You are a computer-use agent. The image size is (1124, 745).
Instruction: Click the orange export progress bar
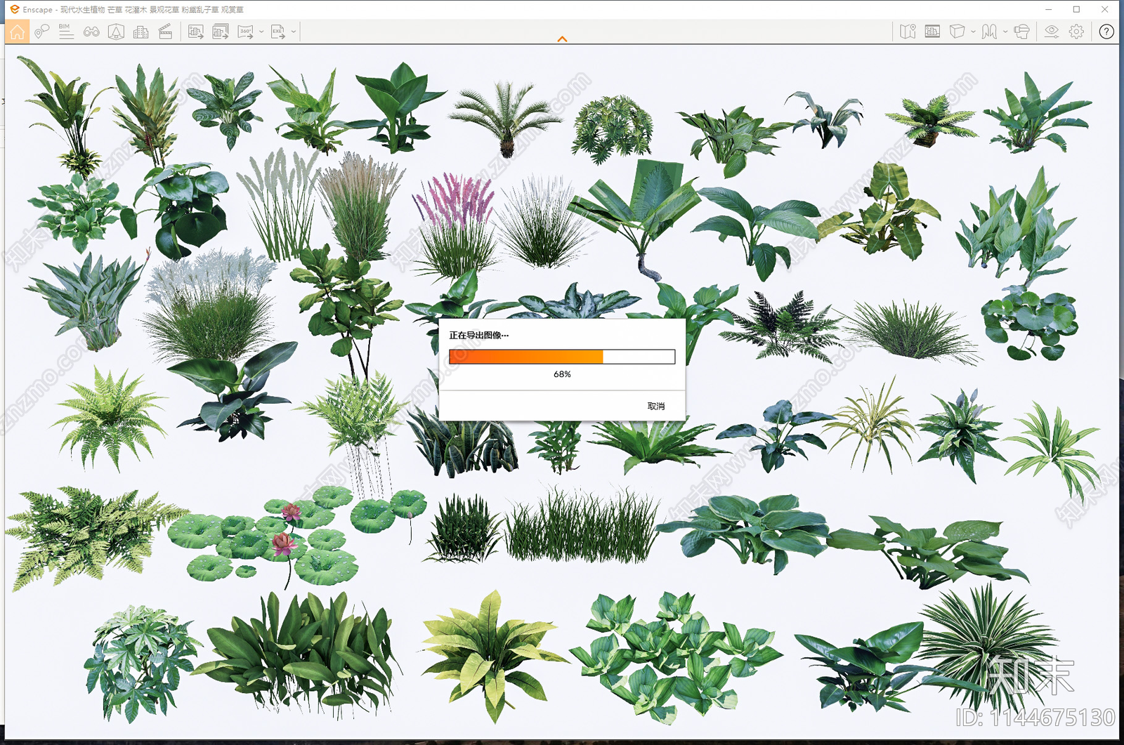[562, 357]
